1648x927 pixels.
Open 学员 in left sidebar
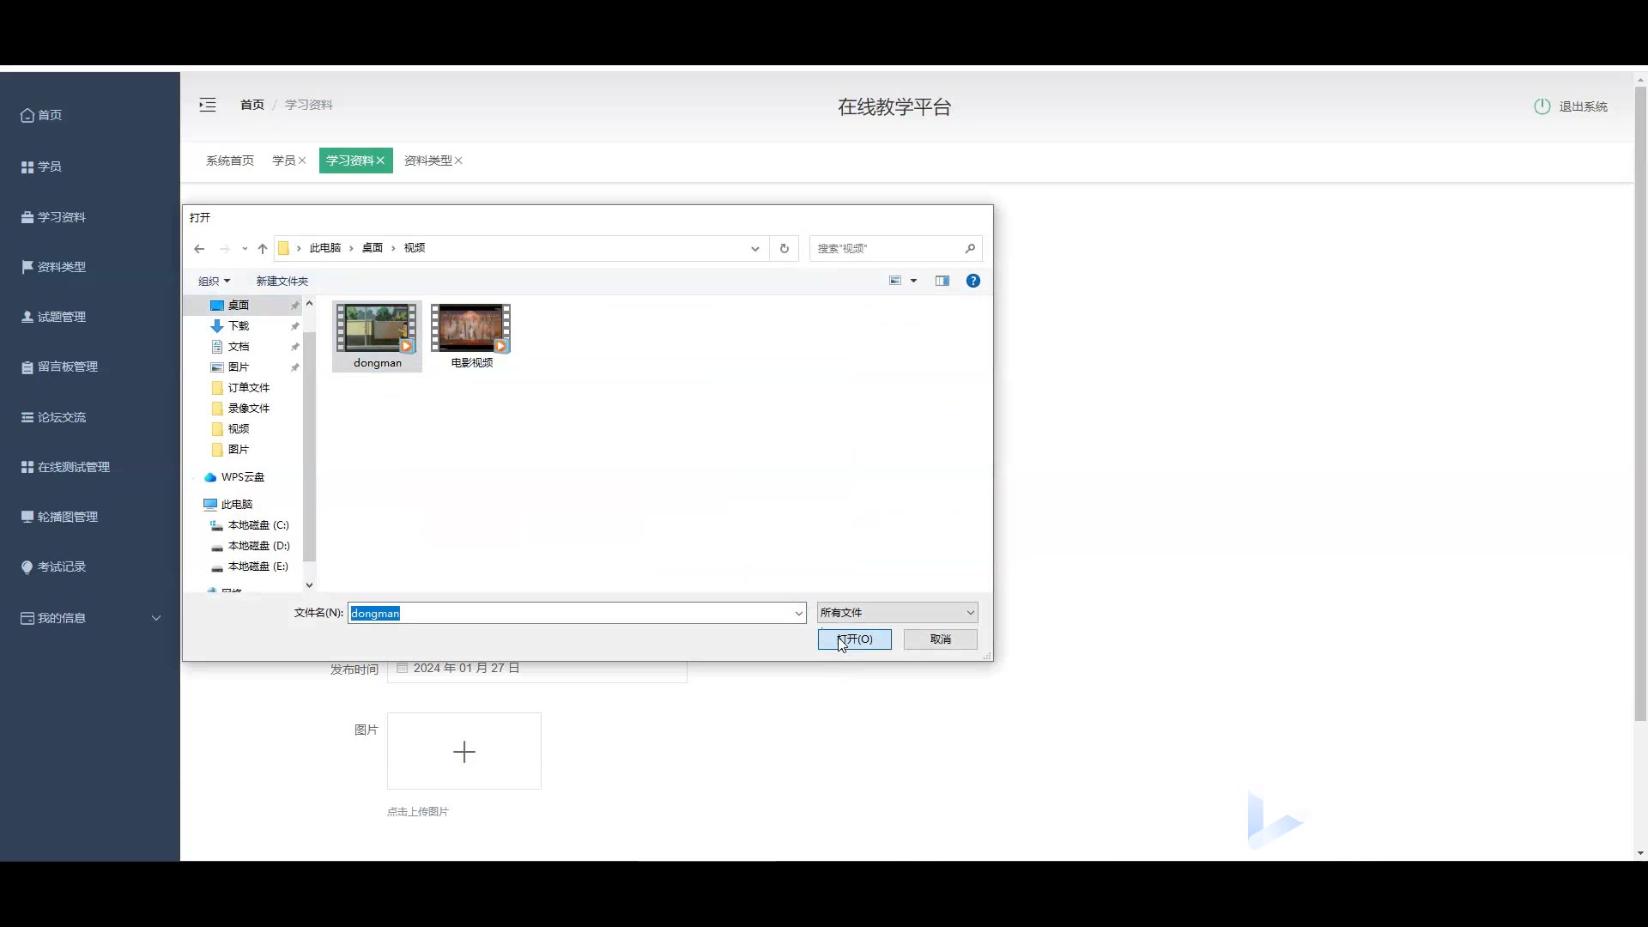[41, 167]
